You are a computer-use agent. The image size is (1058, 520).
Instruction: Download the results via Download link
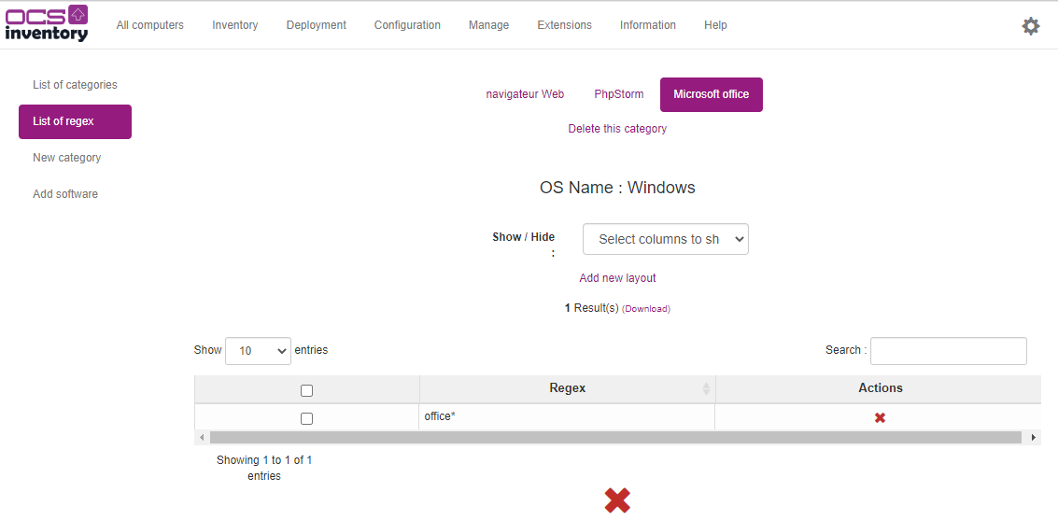(x=646, y=309)
